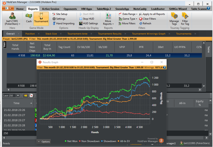213x147 pixels.
Task: Switch to Cash game mode
Action: 29,18
